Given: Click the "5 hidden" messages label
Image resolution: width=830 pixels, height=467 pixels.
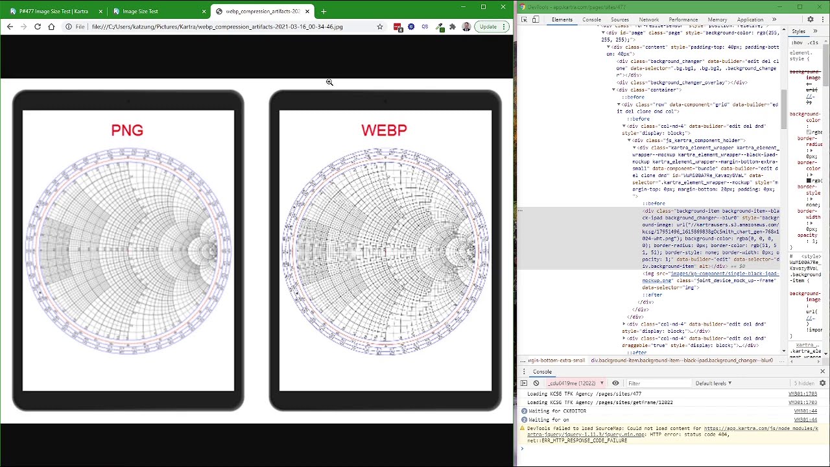Looking at the screenshot, I should [804, 383].
